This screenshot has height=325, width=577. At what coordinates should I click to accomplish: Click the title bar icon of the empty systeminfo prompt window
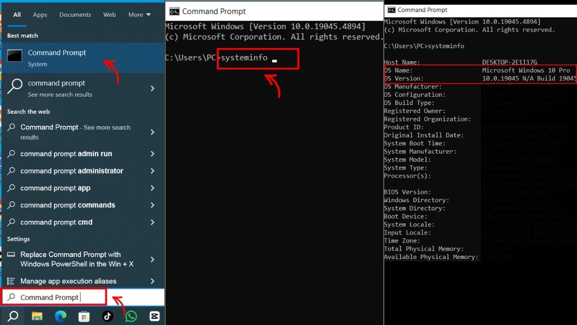(175, 12)
